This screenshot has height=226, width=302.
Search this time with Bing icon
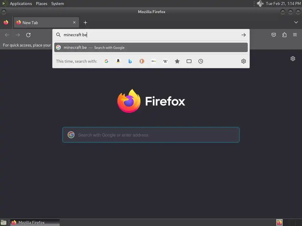tap(130, 61)
